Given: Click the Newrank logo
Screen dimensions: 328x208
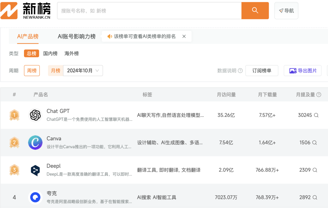Looking at the screenshot, I should (26, 11).
